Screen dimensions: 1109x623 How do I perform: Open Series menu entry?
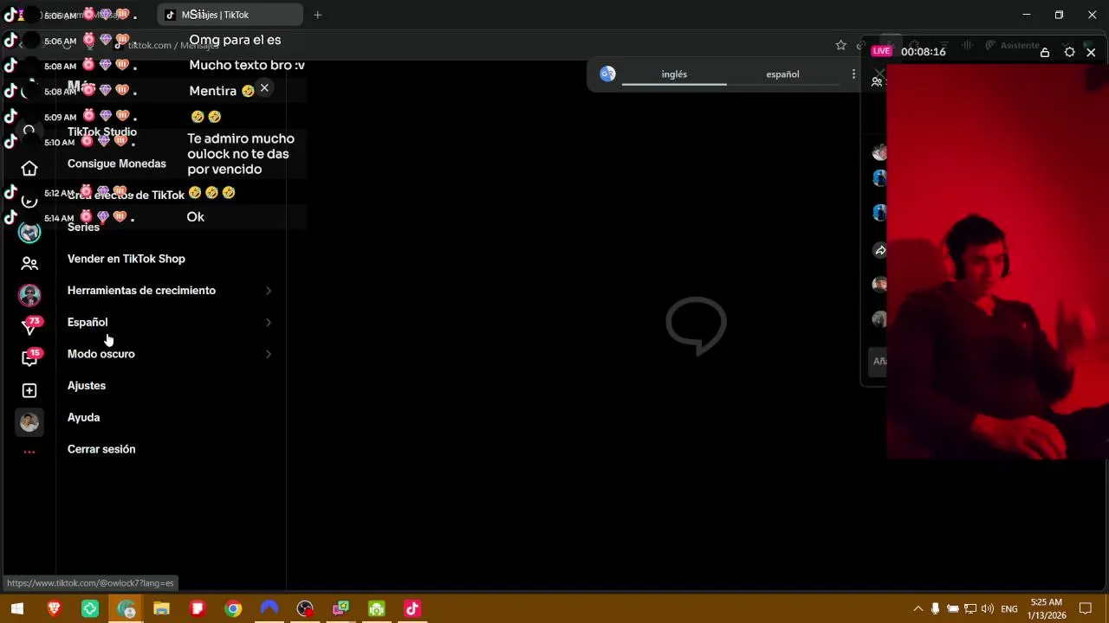(x=83, y=228)
